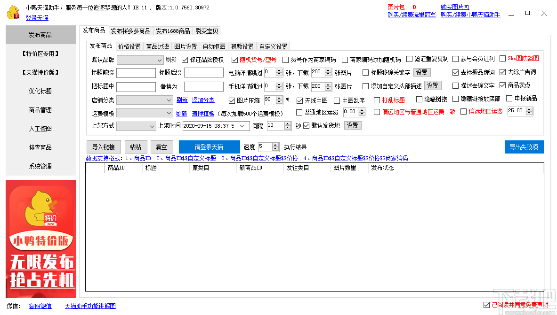
Task: Open the 商品过滤 sub-tab
Action: (x=157, y=46)
